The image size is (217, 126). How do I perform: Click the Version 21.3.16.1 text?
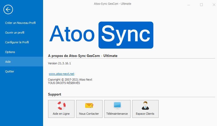click(59, 63)
